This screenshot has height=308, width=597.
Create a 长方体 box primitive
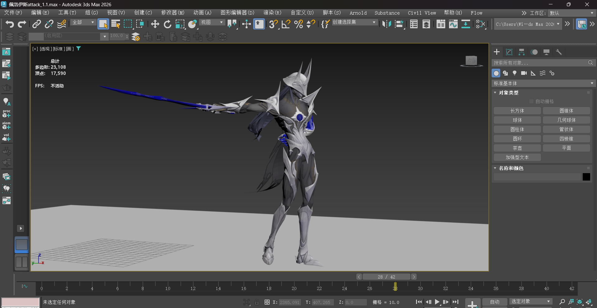coord(517,111)
